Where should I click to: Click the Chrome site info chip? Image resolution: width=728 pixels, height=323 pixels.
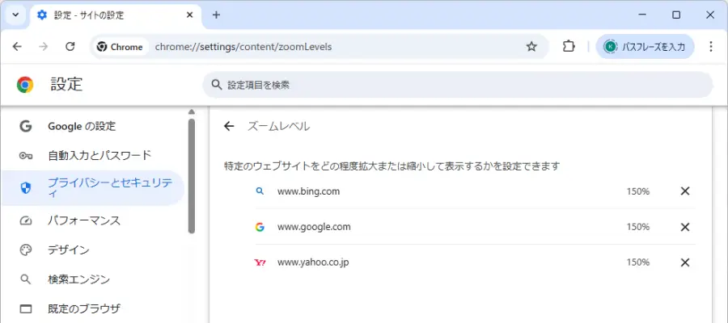[121, 47]
